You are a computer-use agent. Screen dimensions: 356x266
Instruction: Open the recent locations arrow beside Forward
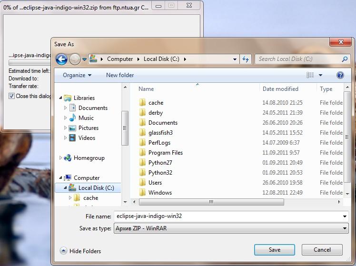coord(84,59)
